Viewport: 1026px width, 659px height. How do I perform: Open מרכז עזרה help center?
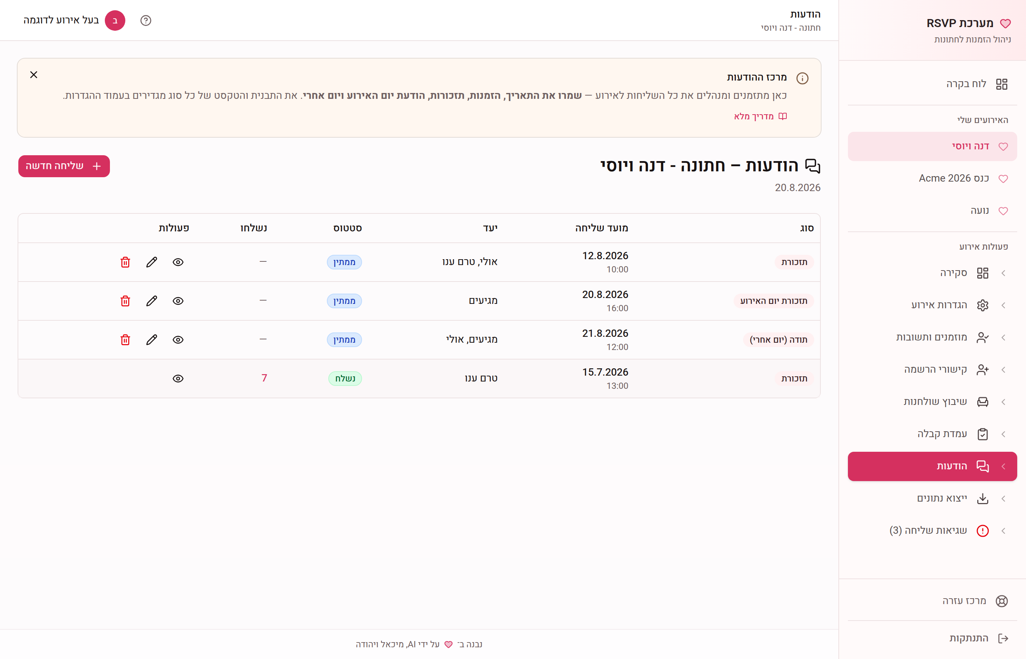pyautogui.click(x=933, y=601)
